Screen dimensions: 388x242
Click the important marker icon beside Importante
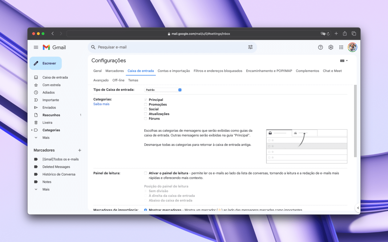tap(36, 100)
